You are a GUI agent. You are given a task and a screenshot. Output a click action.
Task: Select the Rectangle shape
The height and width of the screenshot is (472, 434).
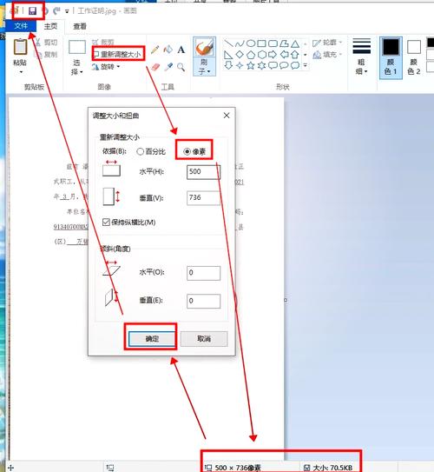click(x=261, y=43)
